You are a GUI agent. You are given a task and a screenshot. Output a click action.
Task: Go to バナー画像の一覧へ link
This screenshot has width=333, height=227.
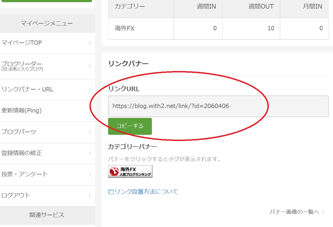(294, 212)
